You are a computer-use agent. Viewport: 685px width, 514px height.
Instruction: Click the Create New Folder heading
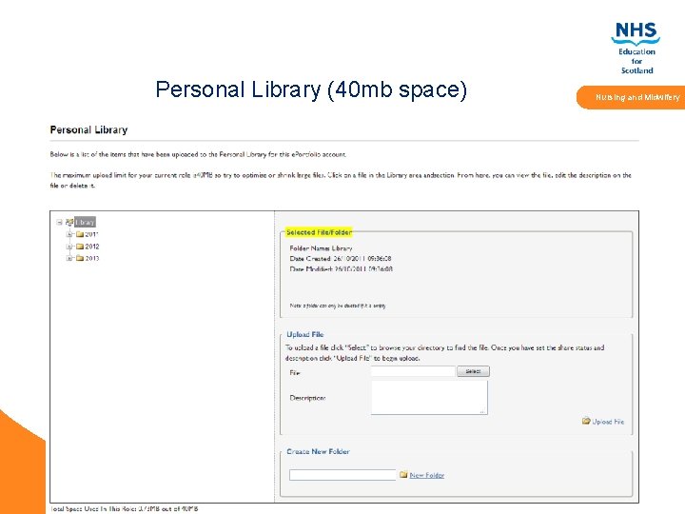click(318, 451)
